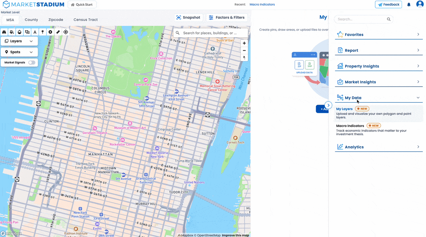The width and height of the screenshot is (426, 237).
Task: Click the My Data chart icon
Action: click(340, 98)
